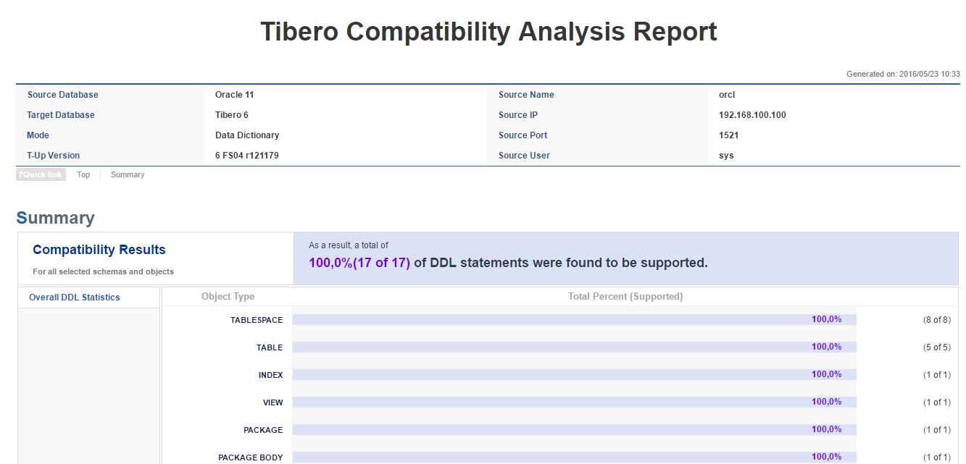Click the VIEW 100,0% progress bar

click(572, 401)
